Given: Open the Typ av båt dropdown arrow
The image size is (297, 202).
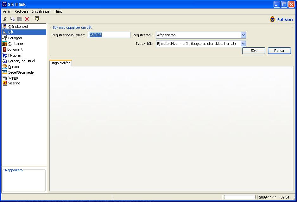Looking at the screenshot, I should (x=243, y=44).
